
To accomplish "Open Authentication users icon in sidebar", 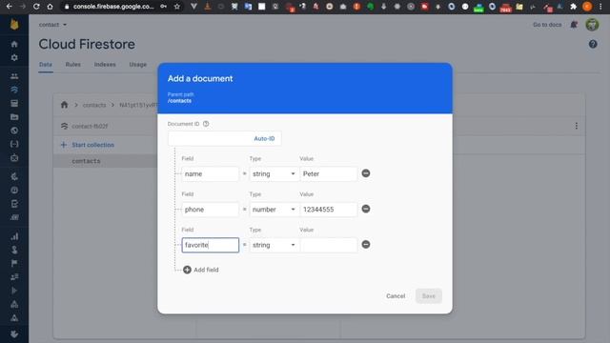I will click(x=14, y=76).
